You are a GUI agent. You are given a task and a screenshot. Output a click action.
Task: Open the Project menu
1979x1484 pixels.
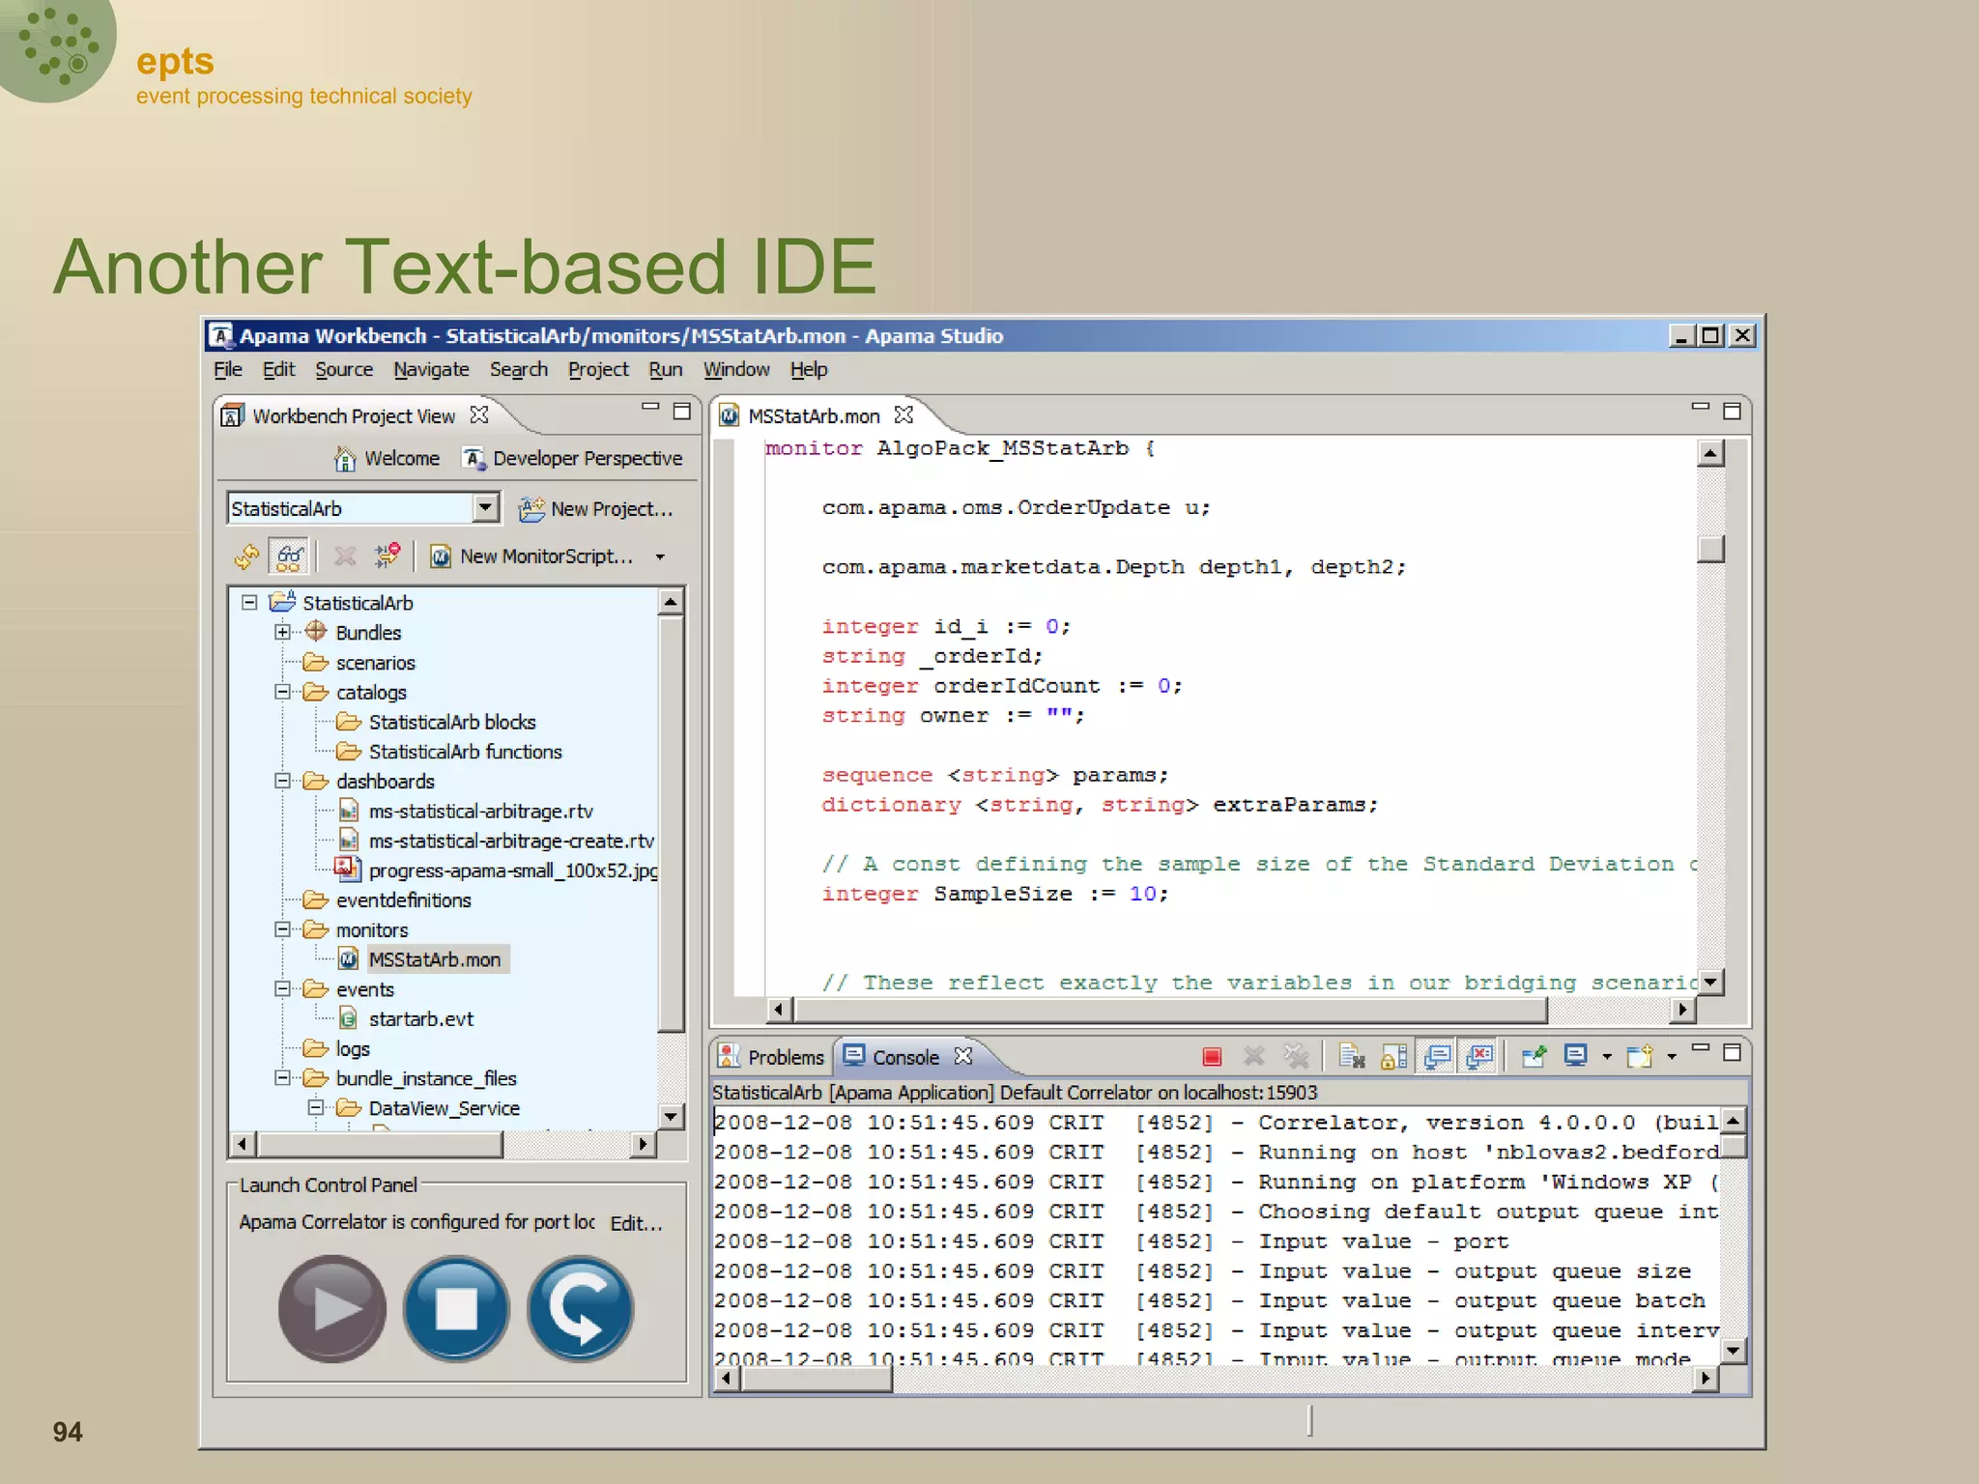pyautogui.click(x=598, y=370)
